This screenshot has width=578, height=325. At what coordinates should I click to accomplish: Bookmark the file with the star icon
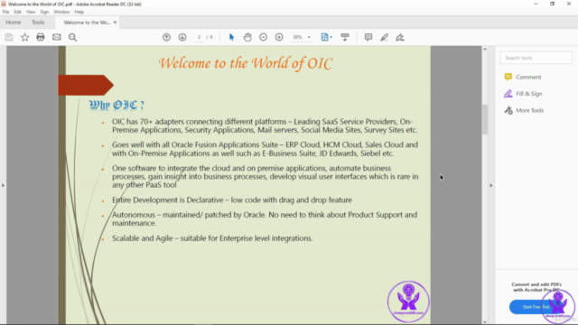click(24, 37)
